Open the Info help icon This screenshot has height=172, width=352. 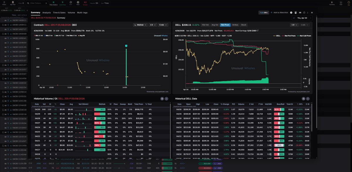point(349,2)
